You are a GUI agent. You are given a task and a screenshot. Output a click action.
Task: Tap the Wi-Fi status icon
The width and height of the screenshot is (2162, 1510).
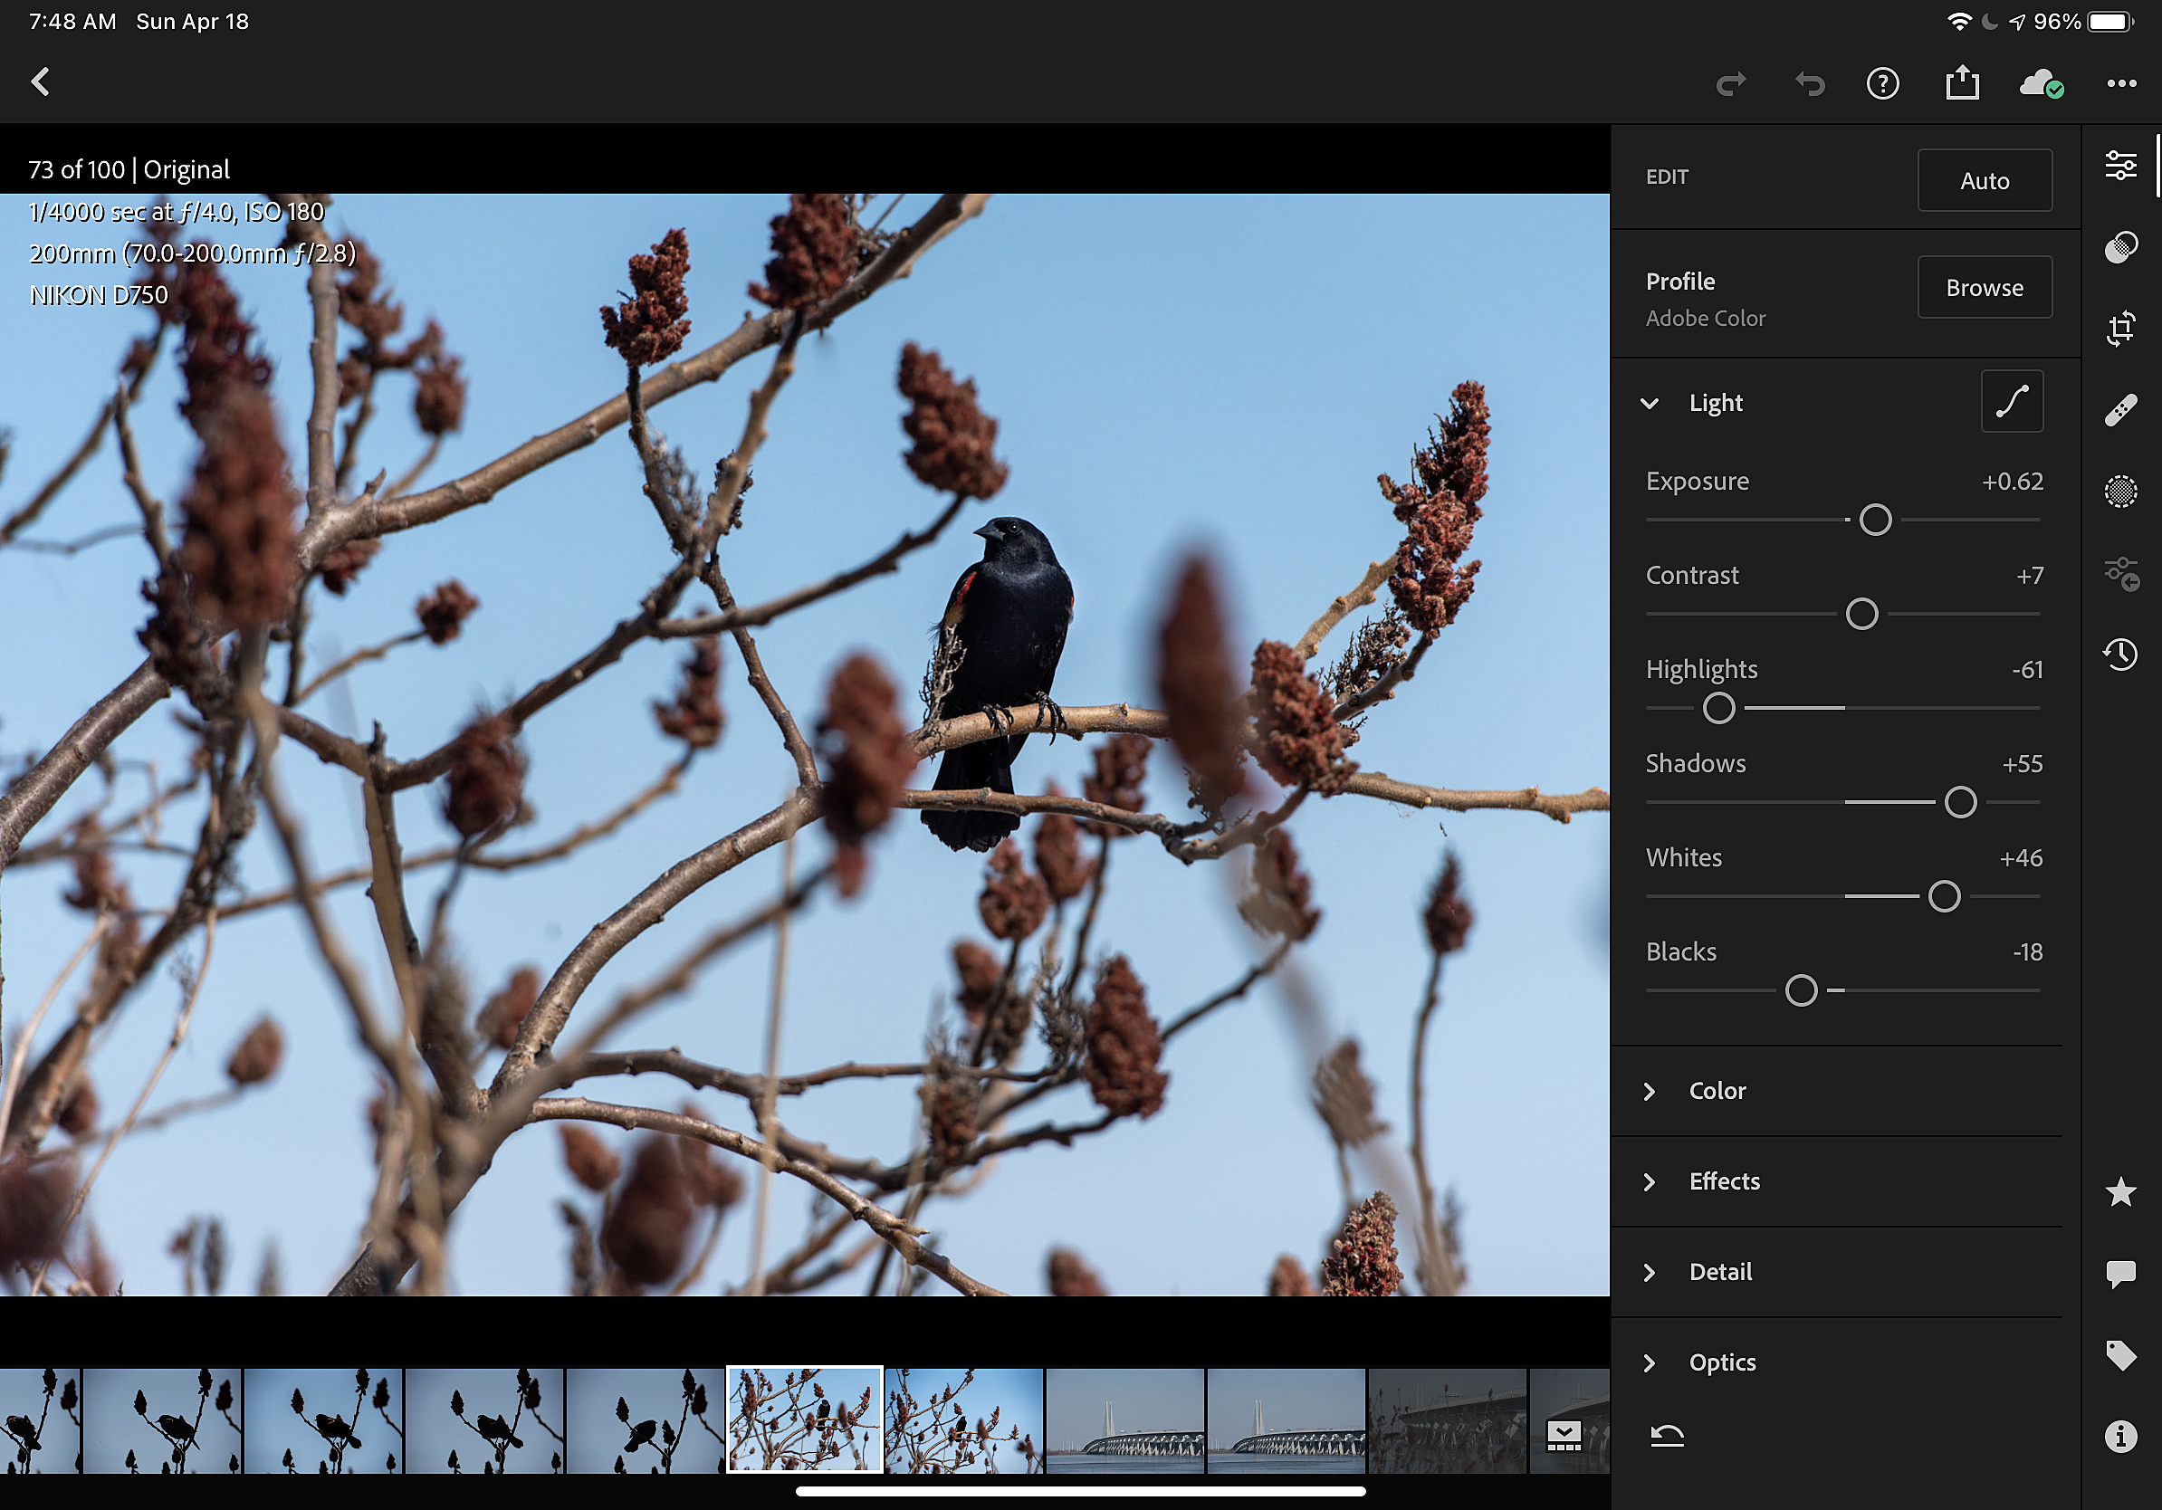coord(1958,22)
